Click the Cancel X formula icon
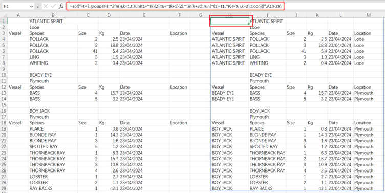The height and width of the screenshot is (193, 385). 46,6
